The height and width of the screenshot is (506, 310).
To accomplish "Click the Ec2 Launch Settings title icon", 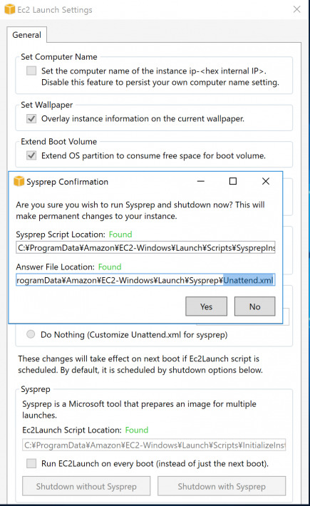I will [10, 9].
